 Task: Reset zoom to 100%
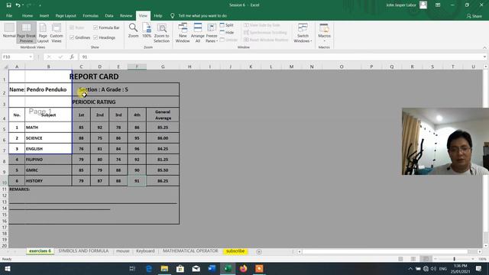[147, 31]
